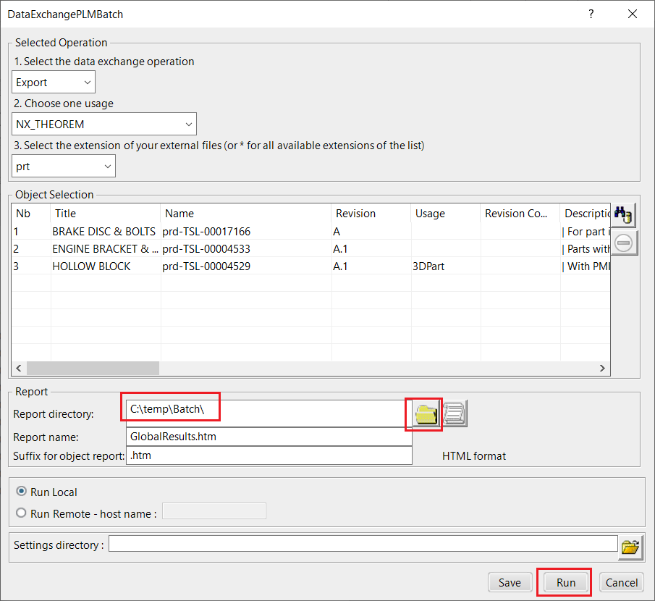Click the Run button
Screen dimensions: 655x601
click(x=565, y=582)
